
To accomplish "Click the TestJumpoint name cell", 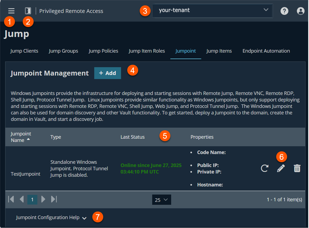I will pos(26,174).
